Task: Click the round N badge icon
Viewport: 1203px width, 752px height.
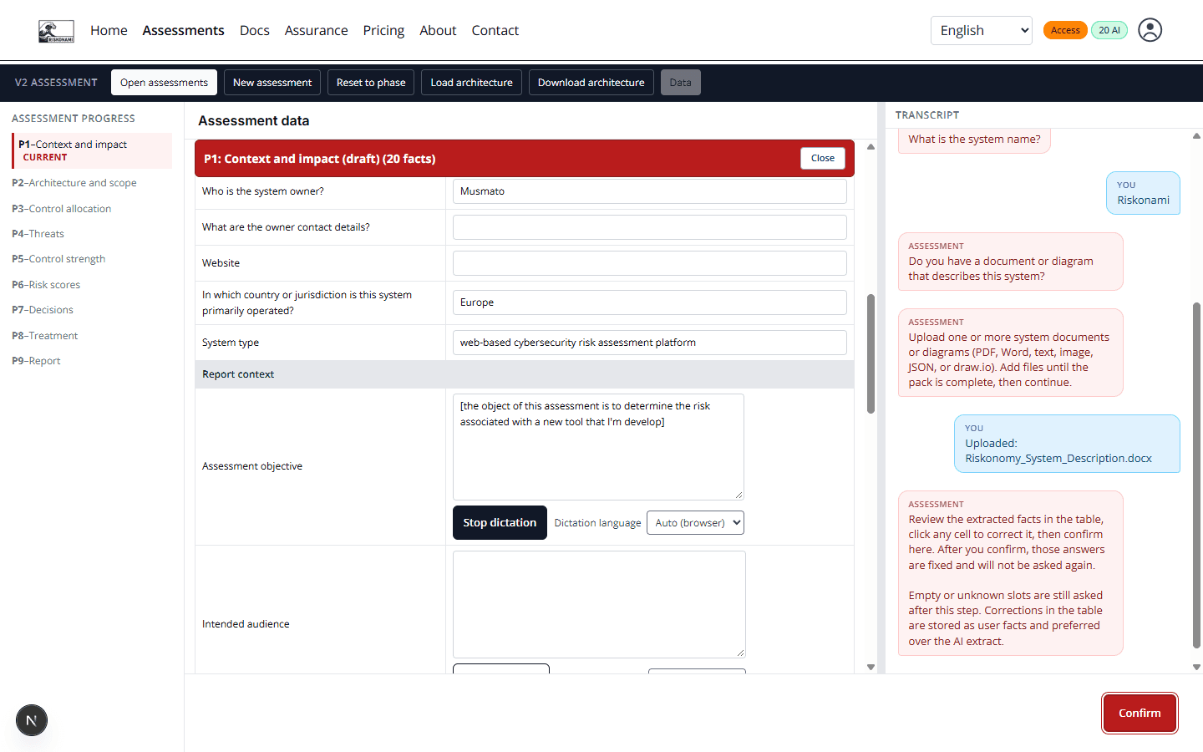Action: pos(32,720)
